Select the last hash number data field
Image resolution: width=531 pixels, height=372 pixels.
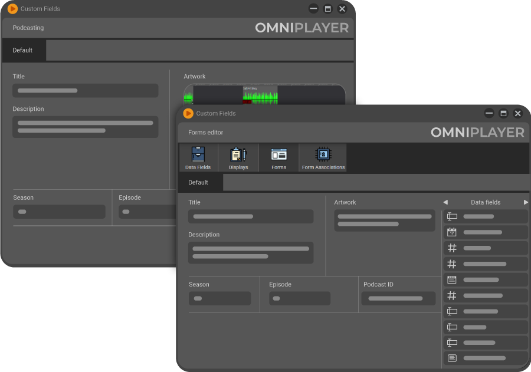pos(486,295)
